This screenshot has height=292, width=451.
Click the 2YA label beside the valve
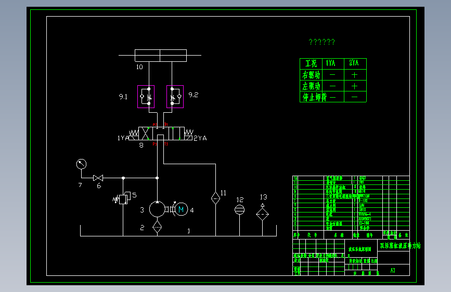click(200, 138)
